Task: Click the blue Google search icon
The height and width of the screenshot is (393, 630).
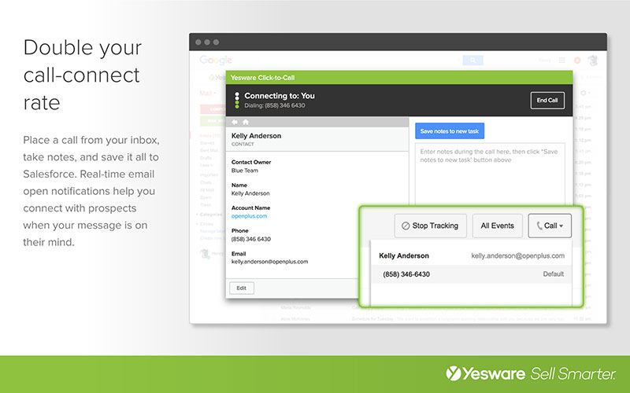Action: coord(472,60)
